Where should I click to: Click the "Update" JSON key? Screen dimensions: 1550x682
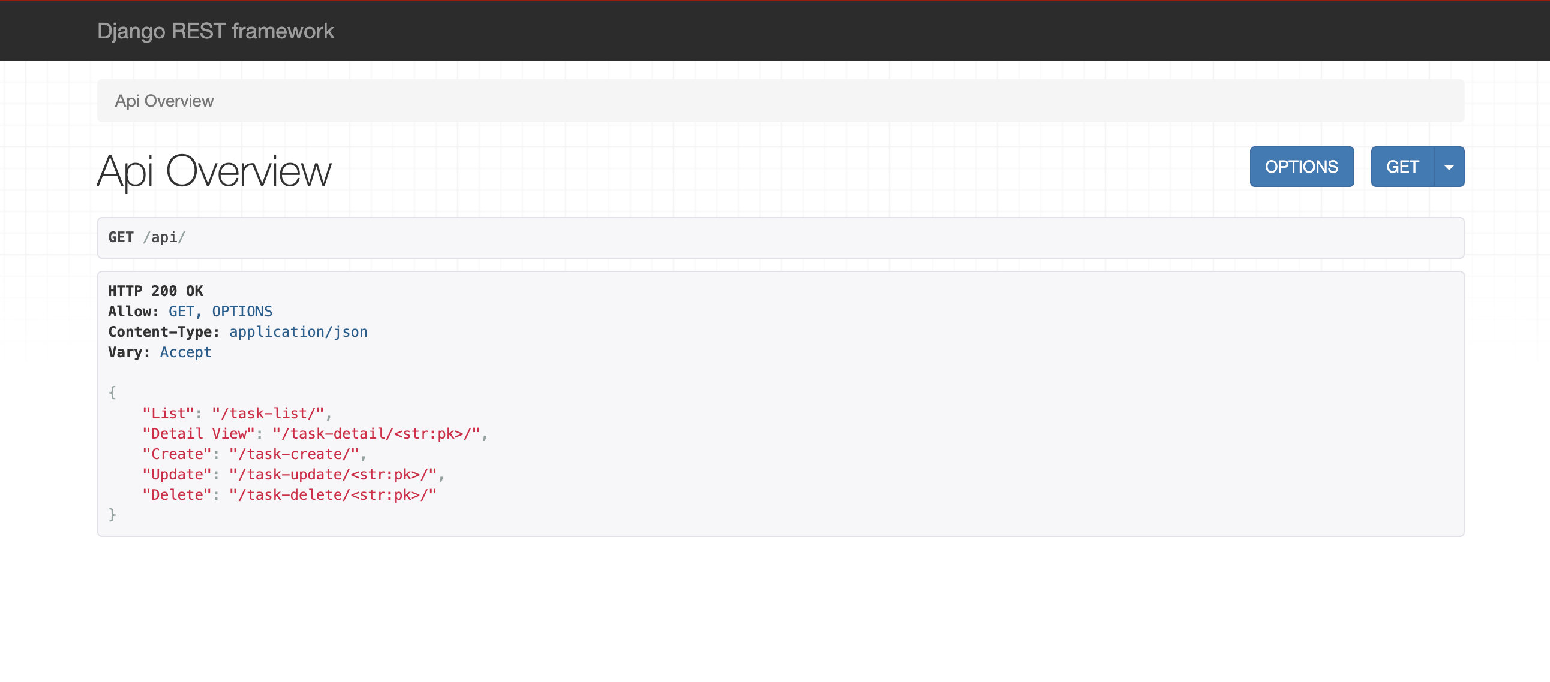pyautogui.click(x=177, y=475)
